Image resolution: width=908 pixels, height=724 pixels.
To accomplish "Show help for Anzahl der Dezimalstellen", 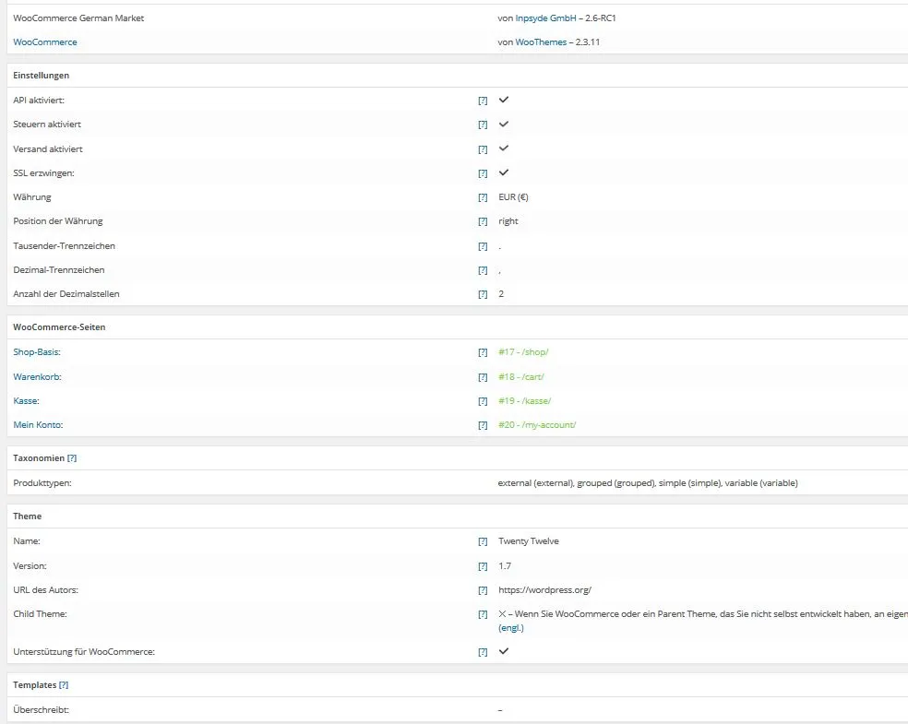I will click(x=483, y=294).
